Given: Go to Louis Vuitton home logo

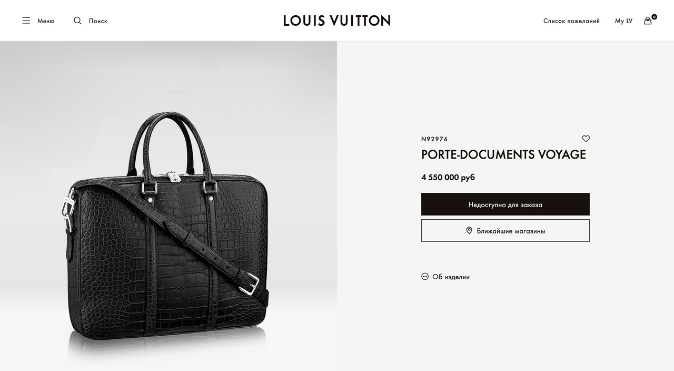Looking at the screenshot, I should [x=337, y=21].
